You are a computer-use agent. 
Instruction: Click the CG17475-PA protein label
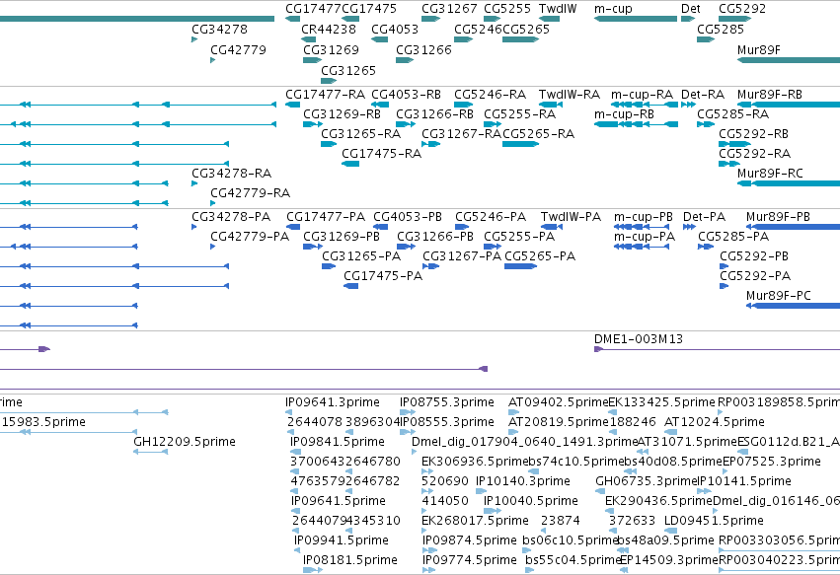(x=383, y=276)
